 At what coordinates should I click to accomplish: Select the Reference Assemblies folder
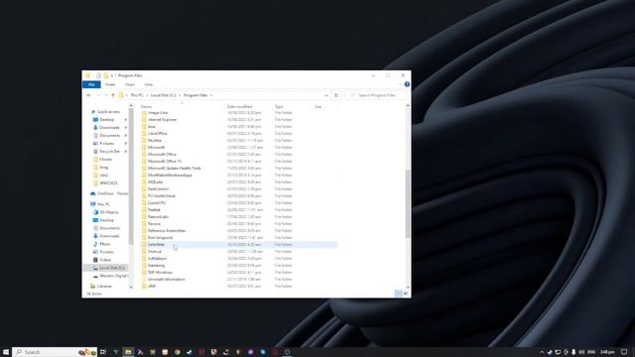167,231
